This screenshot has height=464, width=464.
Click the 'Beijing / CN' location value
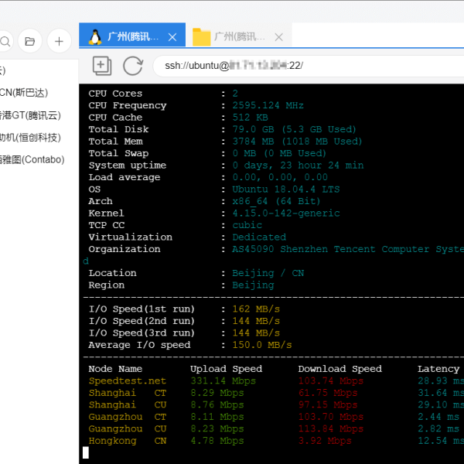click(268, 273)
